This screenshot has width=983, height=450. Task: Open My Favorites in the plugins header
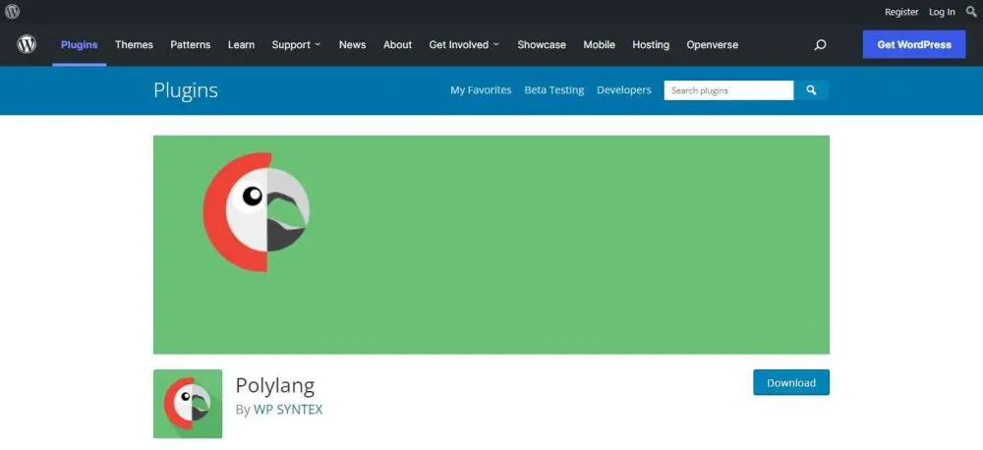pos(481,90)
